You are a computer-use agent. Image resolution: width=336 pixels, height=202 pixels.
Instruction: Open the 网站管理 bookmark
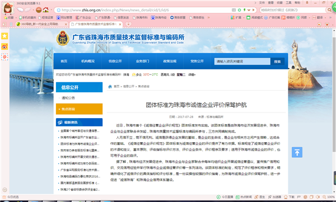pyautogui.click(x=64, y=17)
